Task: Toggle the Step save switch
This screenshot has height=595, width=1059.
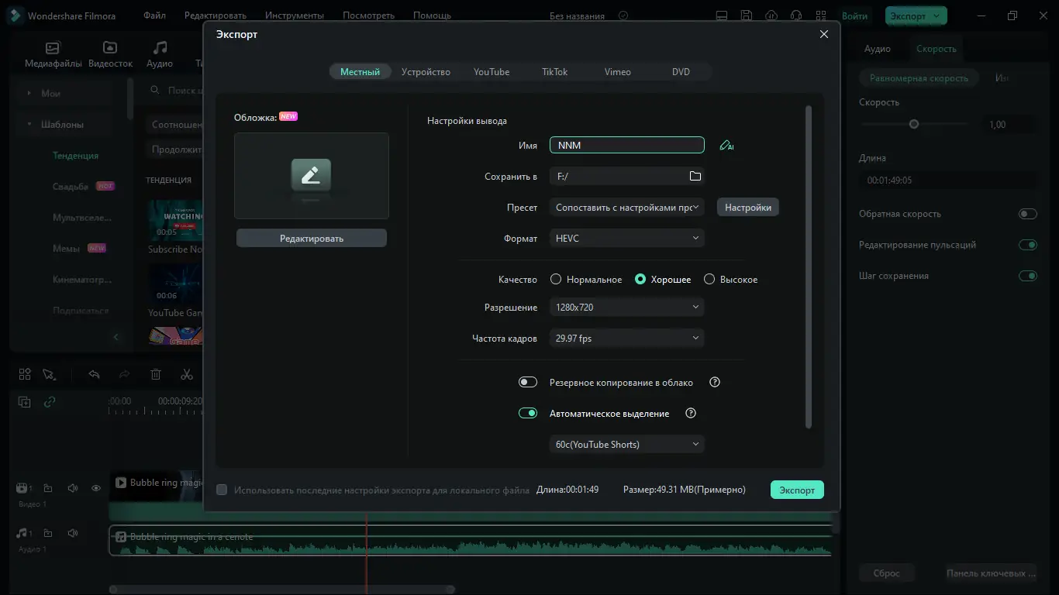Action: (1028, 276)
